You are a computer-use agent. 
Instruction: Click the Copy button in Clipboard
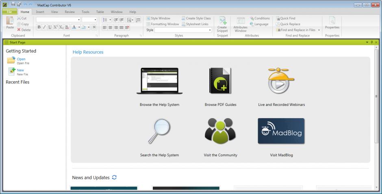tap(23, 24)
